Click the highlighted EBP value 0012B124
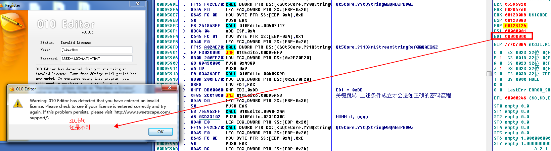This screenshot has height=151, width=551. click(515, 26)
